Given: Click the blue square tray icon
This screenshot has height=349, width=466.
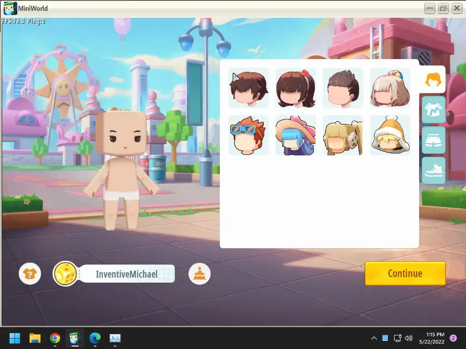Looking at the screenshot, I should (x=385, y=338).
